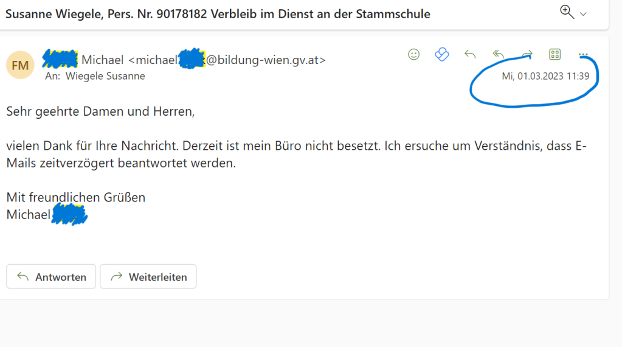Click the sentence starting 'vielen Dank für Ihre Nachricht'
622x347 pixels.
(292, 147)
